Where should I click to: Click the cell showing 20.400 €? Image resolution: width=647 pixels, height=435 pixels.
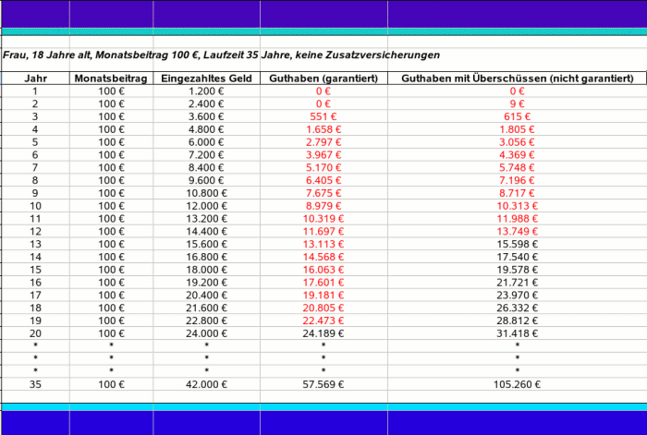pyautogui.click(x=206, y=296)
